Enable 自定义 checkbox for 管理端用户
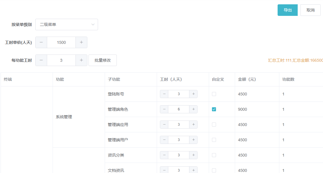Viewport: 323px width, 173px height. tap(214, 140)
